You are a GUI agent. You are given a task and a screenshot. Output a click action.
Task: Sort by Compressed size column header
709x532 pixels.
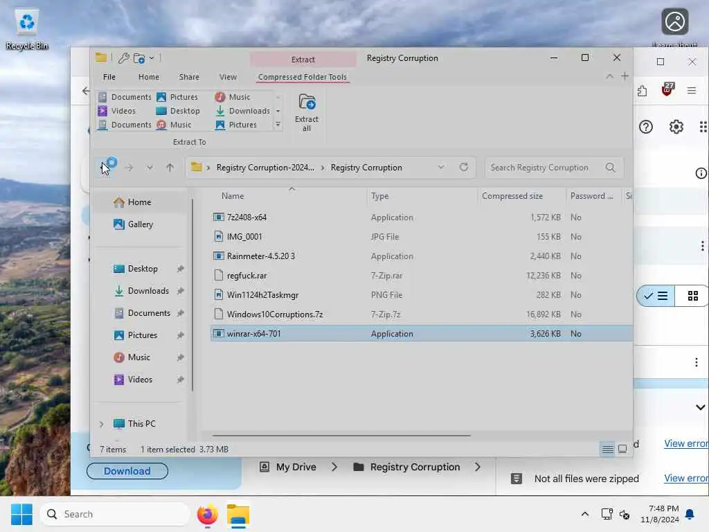tap(512, 196)
